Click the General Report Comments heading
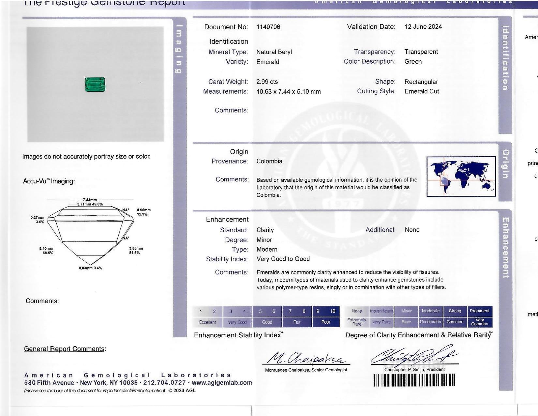This screenshot has width=538, height=416. tap(65, 349)
